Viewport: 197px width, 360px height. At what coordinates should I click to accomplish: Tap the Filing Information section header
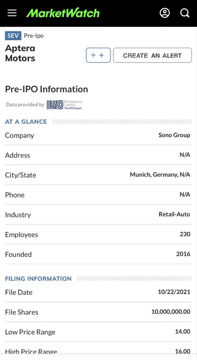(x=38, y=278)
